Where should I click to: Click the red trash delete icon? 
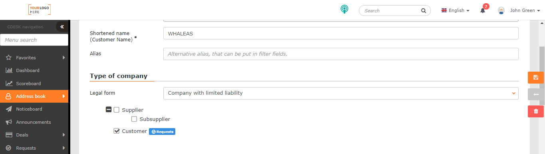[x=536, y=111]
